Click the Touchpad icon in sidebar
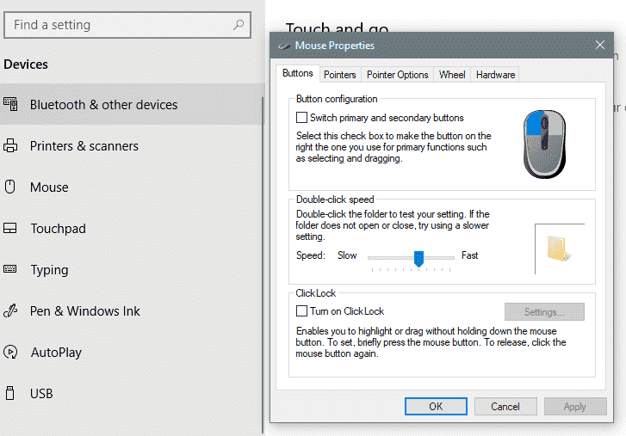This screenshot has height=436, width=626. pos(10,229)
